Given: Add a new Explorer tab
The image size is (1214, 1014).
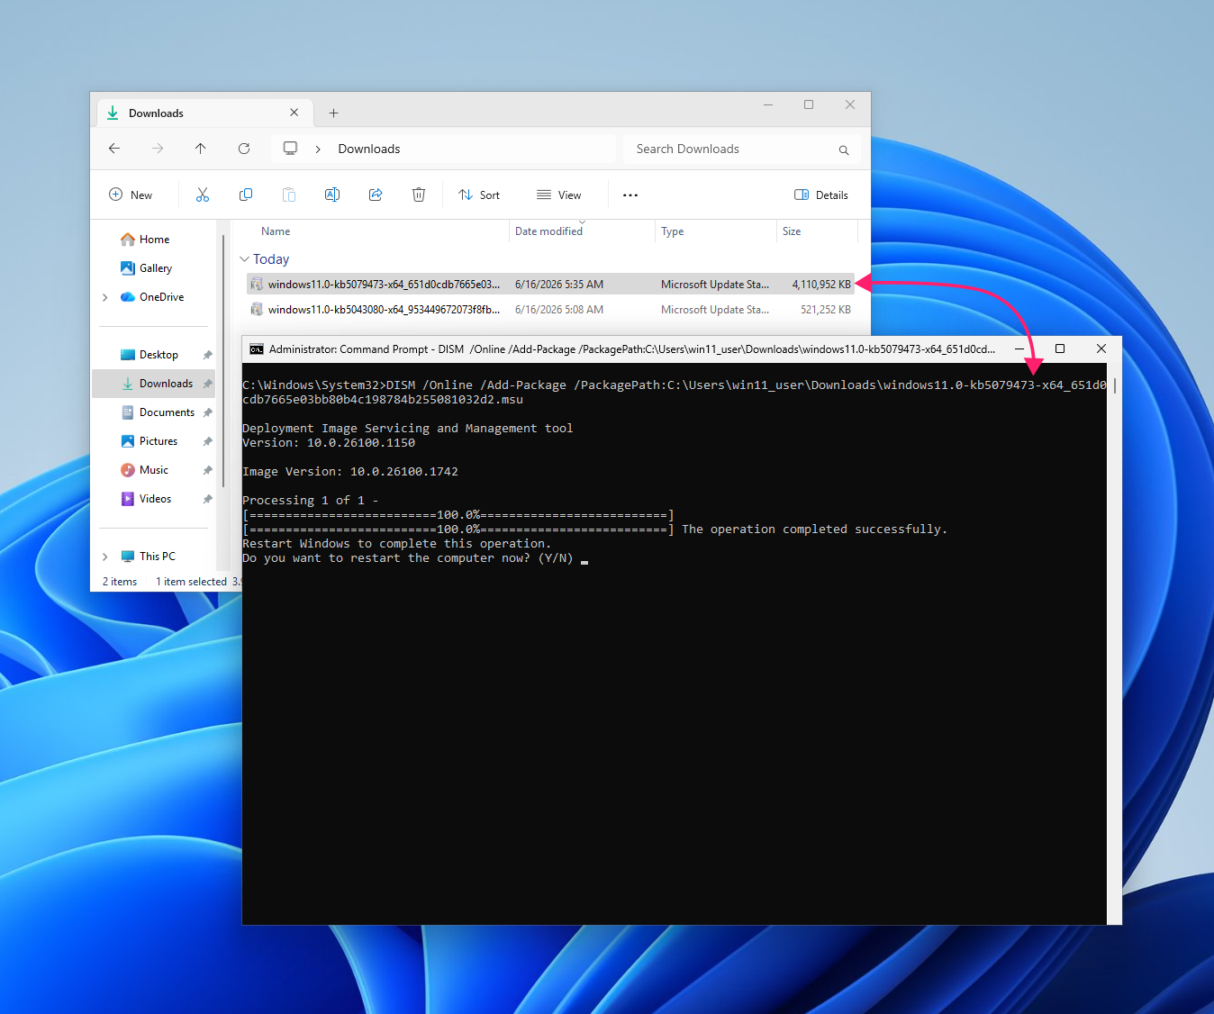Looking at the screenshot, I should point(333,113).
